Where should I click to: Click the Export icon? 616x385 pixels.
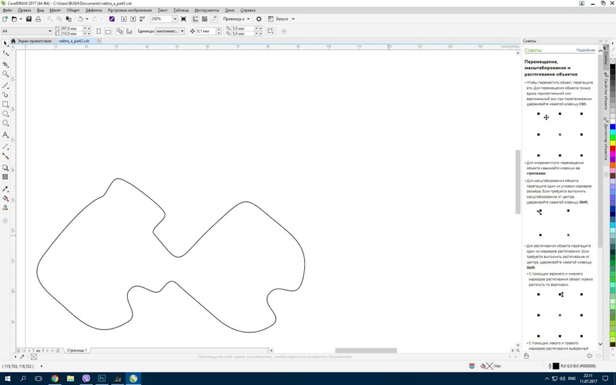point(133,19)
